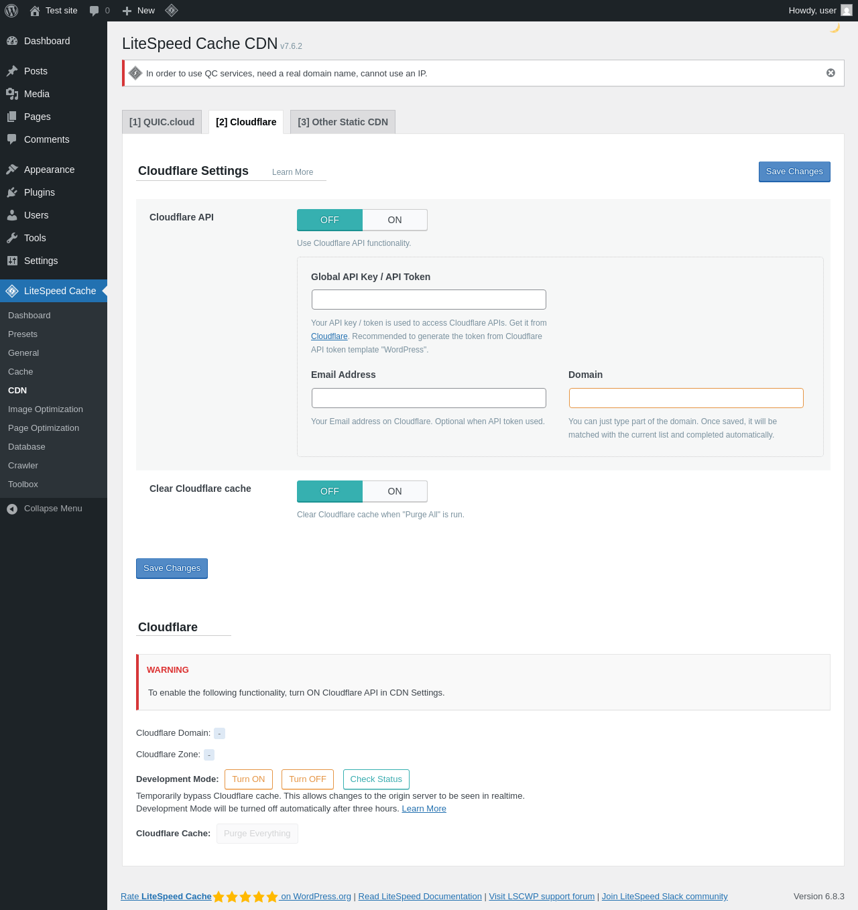Set Clear Cloudflare cache to OFF
Image resolution: width=858 pixels, height=910 pixels.
coord(330,491)
